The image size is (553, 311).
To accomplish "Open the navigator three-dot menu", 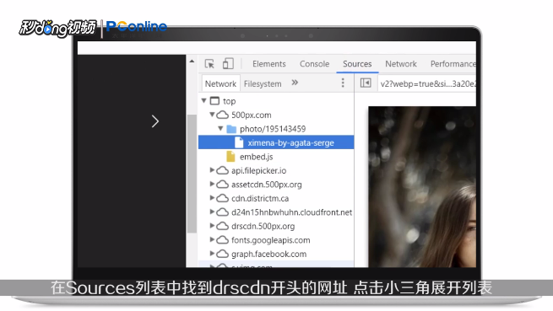I will [x=343, y=83].
